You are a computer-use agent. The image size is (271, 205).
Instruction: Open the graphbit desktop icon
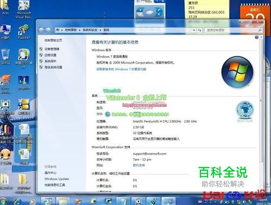point(24,82)
